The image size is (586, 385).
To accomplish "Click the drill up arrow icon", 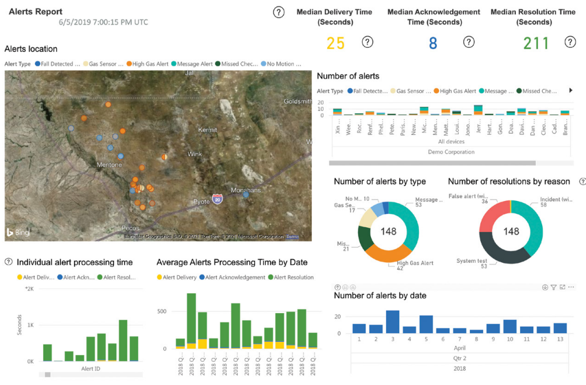I will tap(337, 287).
